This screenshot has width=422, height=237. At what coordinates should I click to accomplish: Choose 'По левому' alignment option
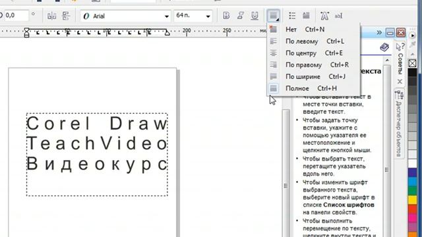point(314,41)
